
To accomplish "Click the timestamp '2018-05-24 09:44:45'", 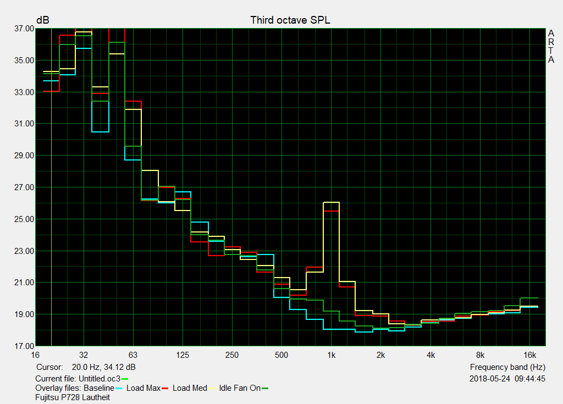I will pyautogui.click(x=507, y=379).
